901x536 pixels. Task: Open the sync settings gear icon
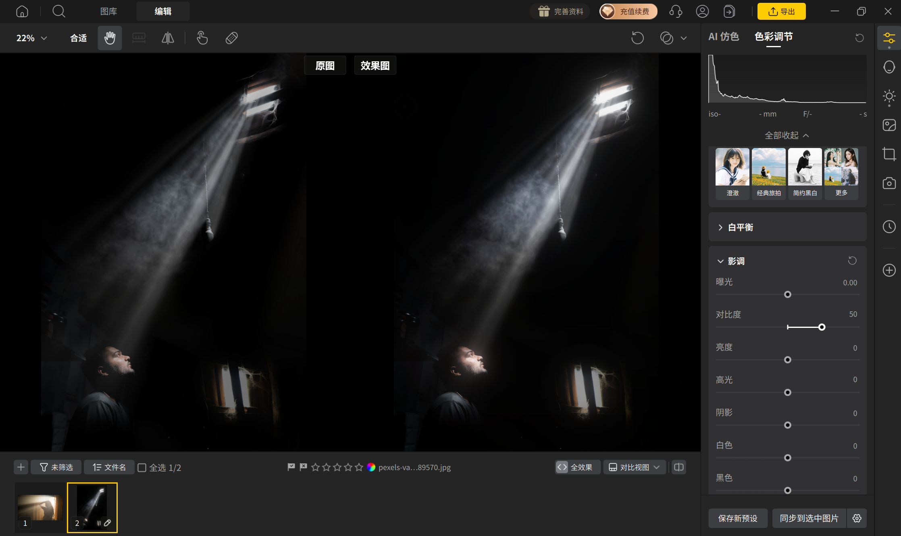(x=857, y=518)
